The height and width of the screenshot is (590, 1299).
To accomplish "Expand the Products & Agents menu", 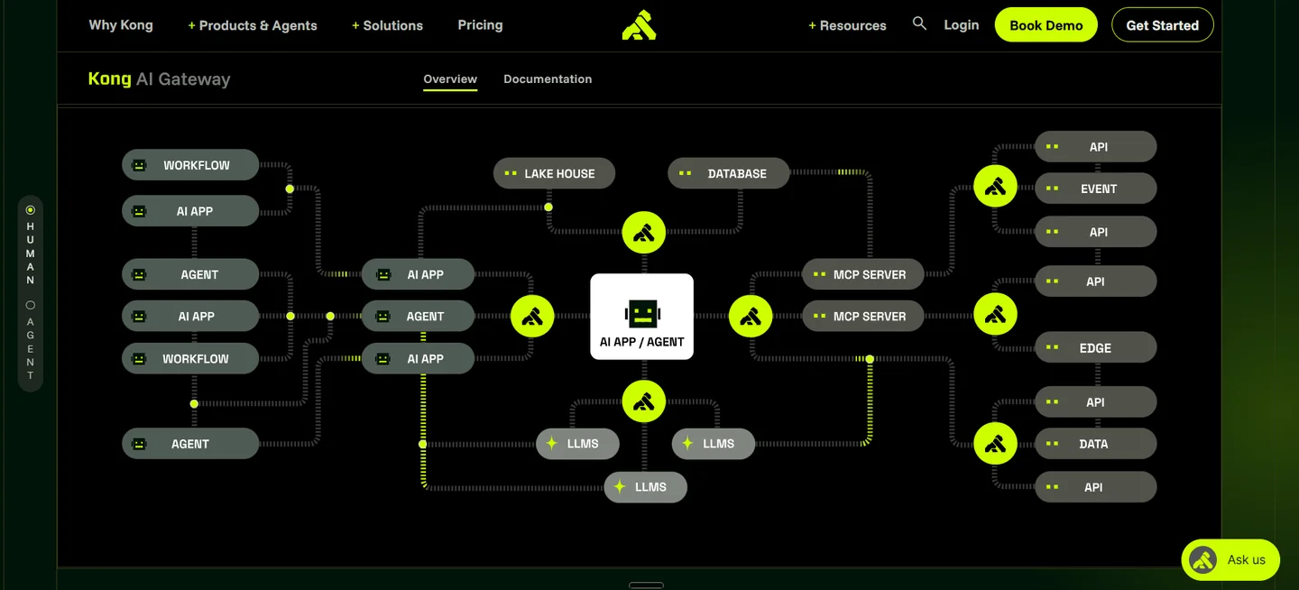I will [253, 25].
